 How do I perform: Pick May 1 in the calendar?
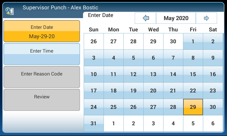click(x=193, y=42)
